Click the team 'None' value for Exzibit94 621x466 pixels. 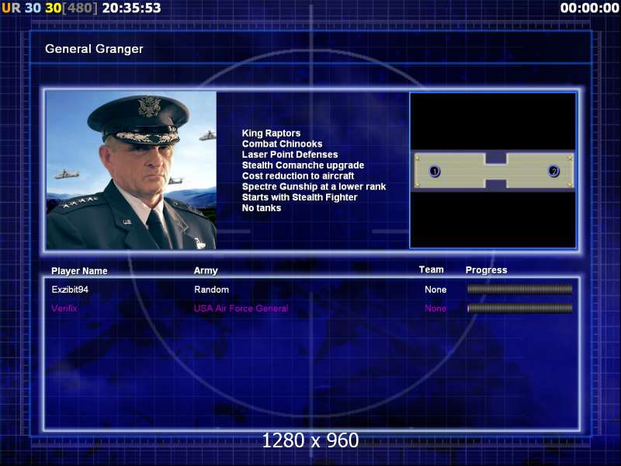click(x=435, y=289)
